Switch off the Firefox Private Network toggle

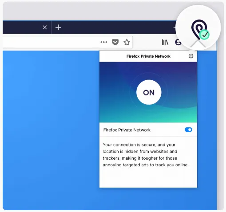click(188, 130)
